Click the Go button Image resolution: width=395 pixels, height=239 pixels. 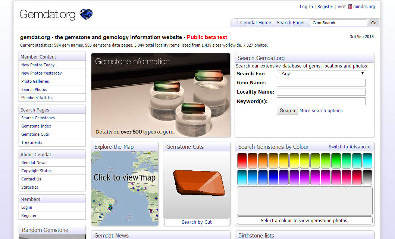[374, 23]
